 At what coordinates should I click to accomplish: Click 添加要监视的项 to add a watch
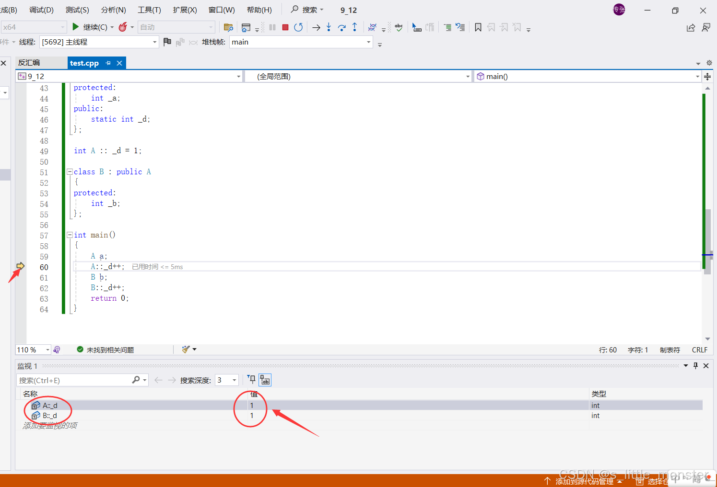click(x=50, y=425)
